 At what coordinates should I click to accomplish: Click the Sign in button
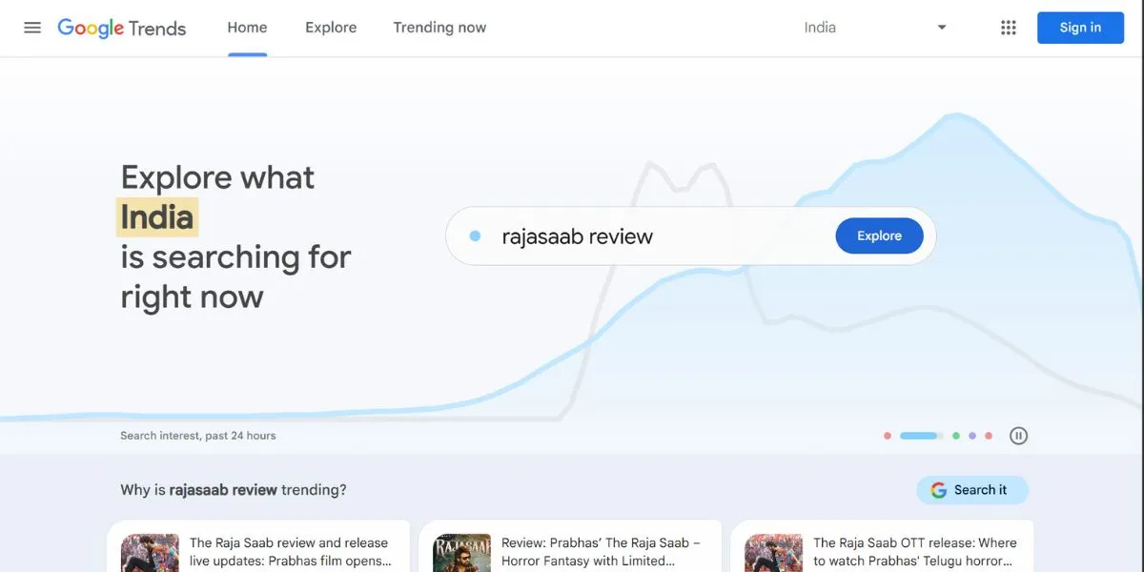tap(1080, 27)
